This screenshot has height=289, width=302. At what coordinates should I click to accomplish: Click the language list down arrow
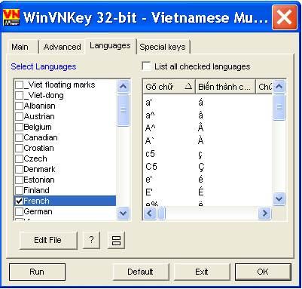(x=123, y=214)
